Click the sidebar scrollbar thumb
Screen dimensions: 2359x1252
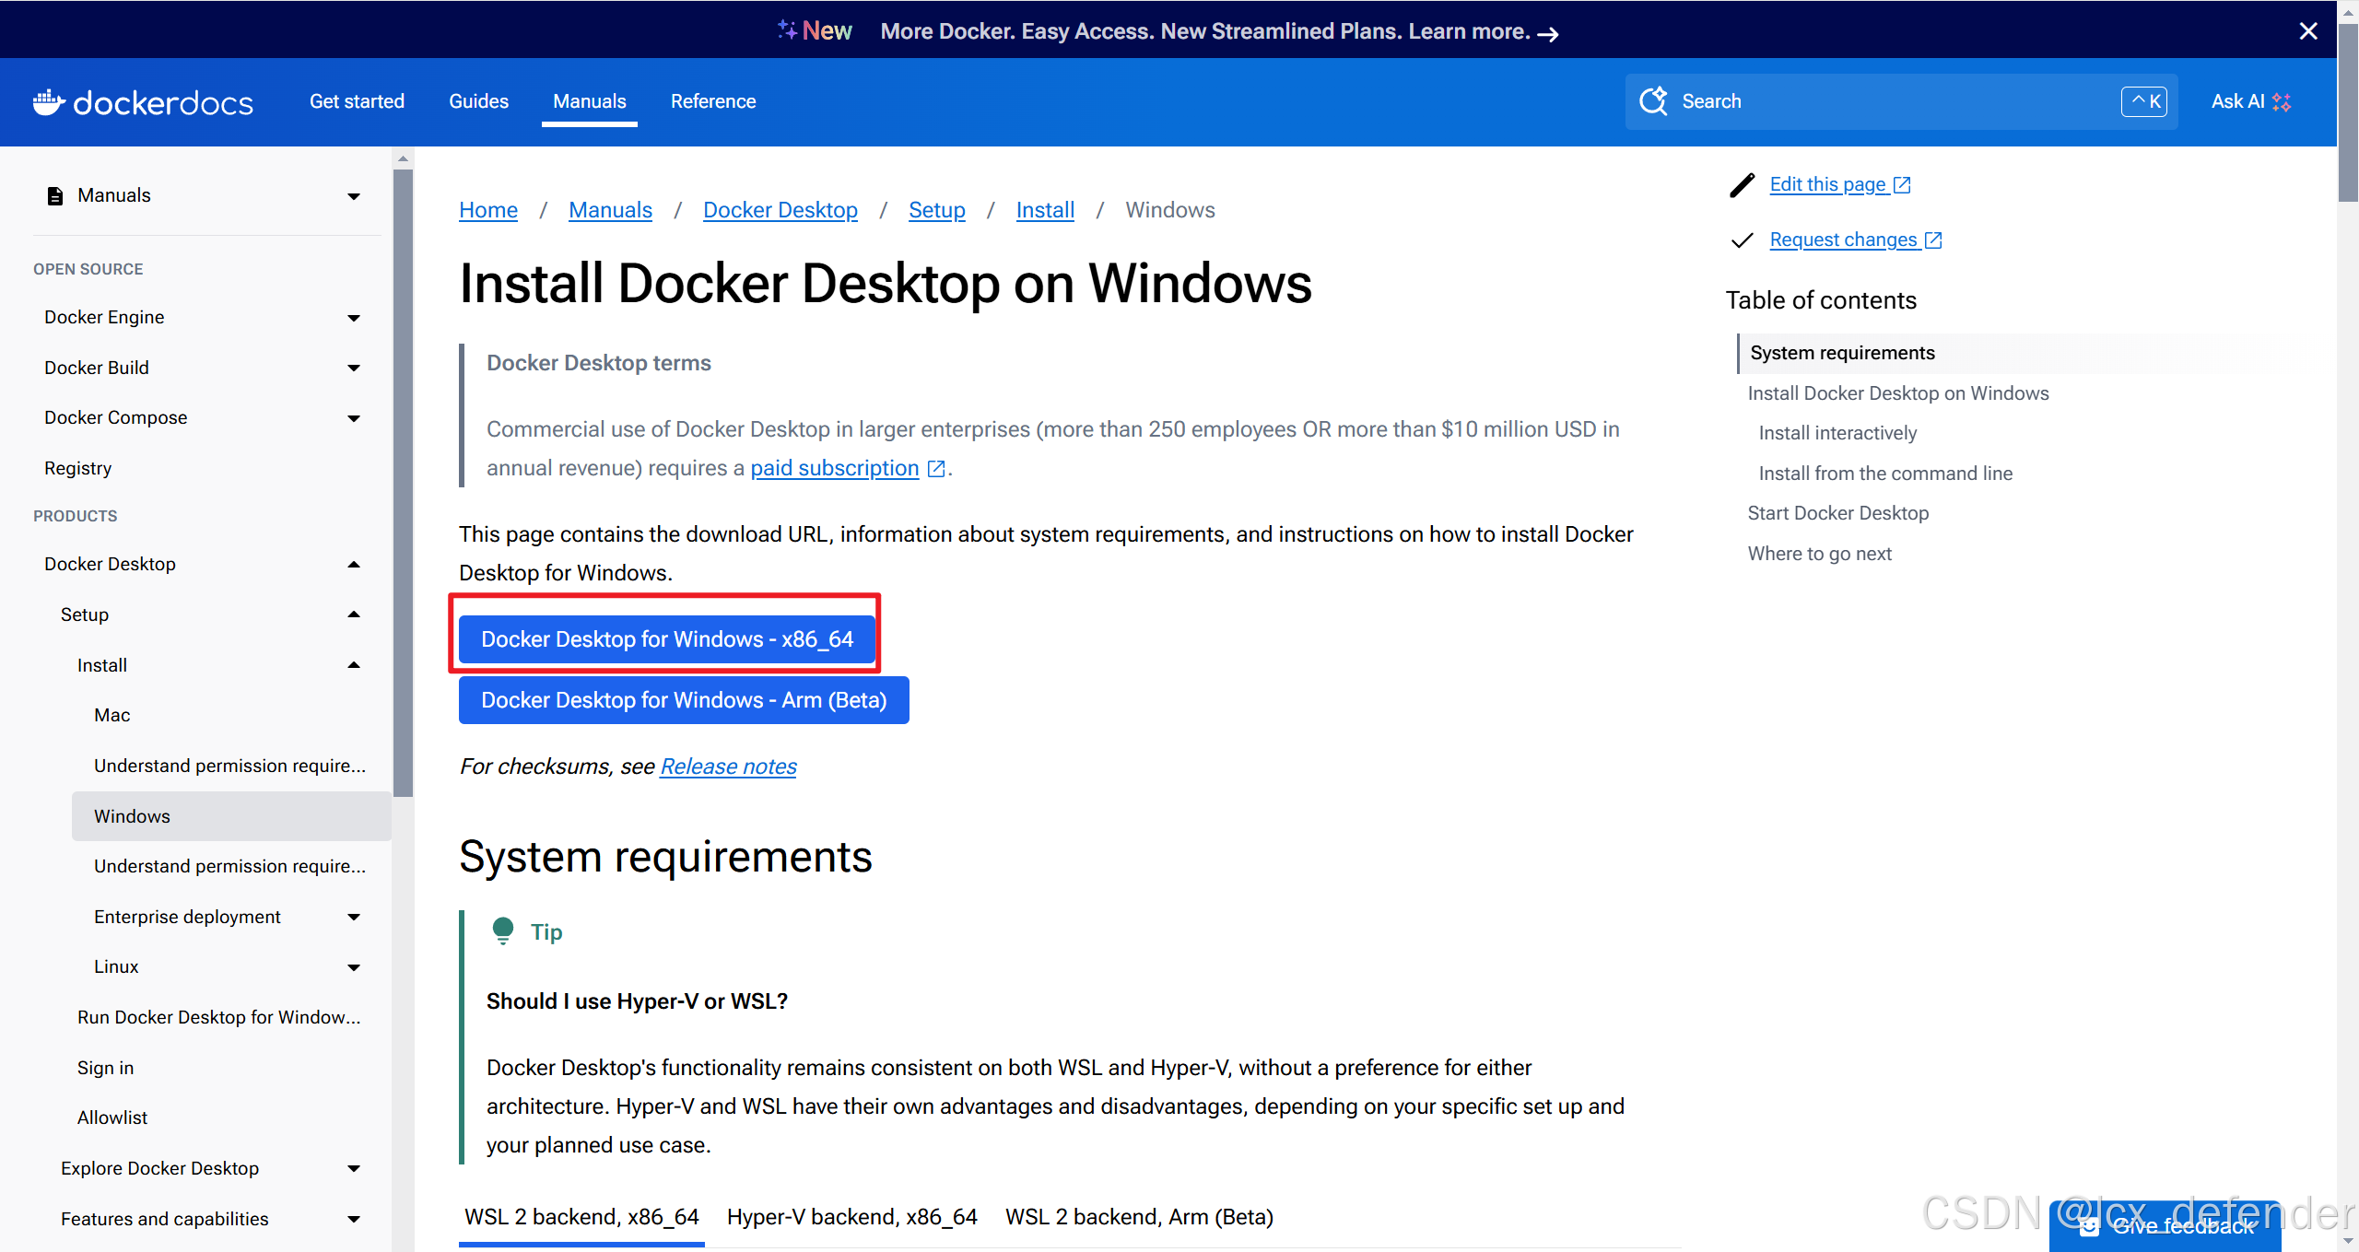click(403, 481)
